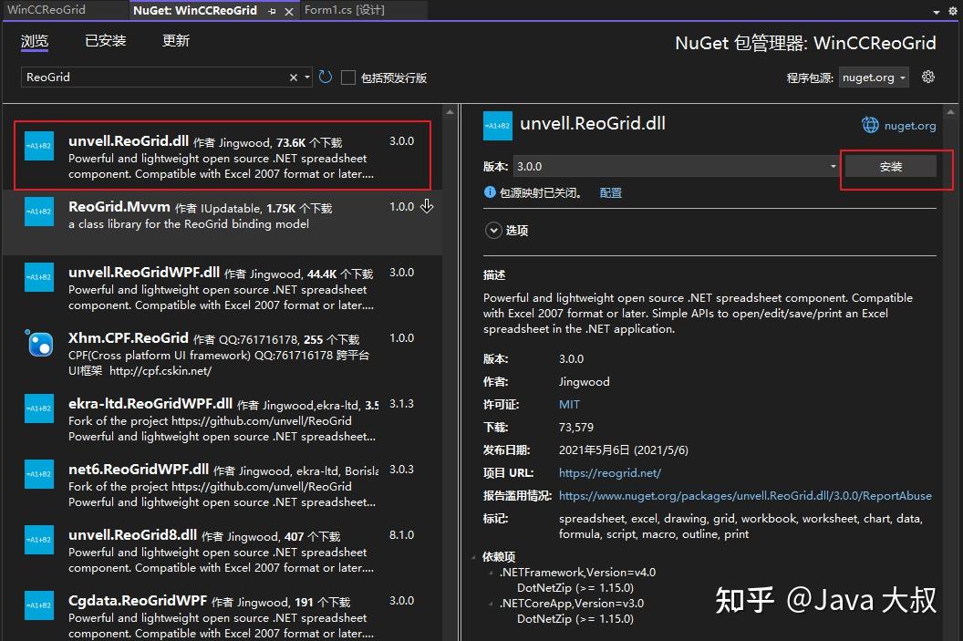Click the nuget.org globe icon in details pane
Viewport: 963px width, 641px height.
point(873,125)
